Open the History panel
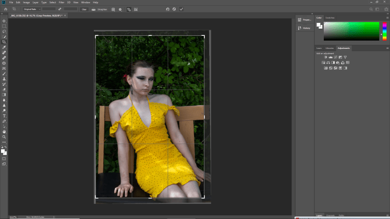Image resolution: width=390 pixels, height=219 pixels. click(x=304, y=28)
